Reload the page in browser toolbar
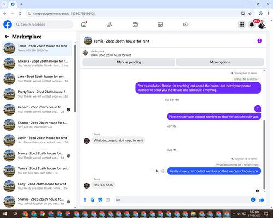The height and width of the screenshot is (218, 273). click(20, 13)
